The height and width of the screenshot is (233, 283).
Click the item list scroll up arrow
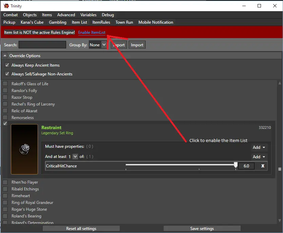280,83
